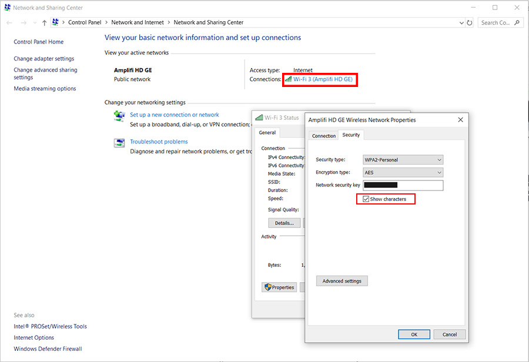Click the Troubleshoot problems icon
Viewport: 529px width, 362px height.
pos(119,143)
